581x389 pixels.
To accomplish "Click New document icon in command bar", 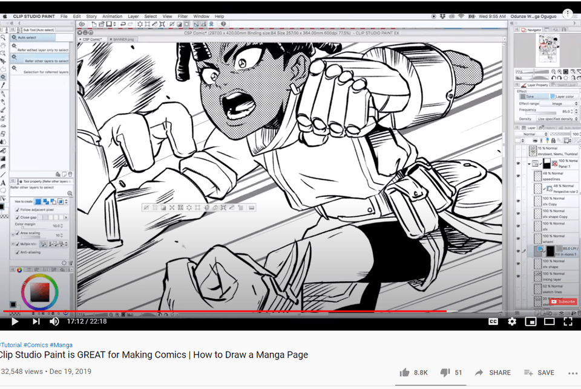I will pyautogui.click(x=94, y=24).
